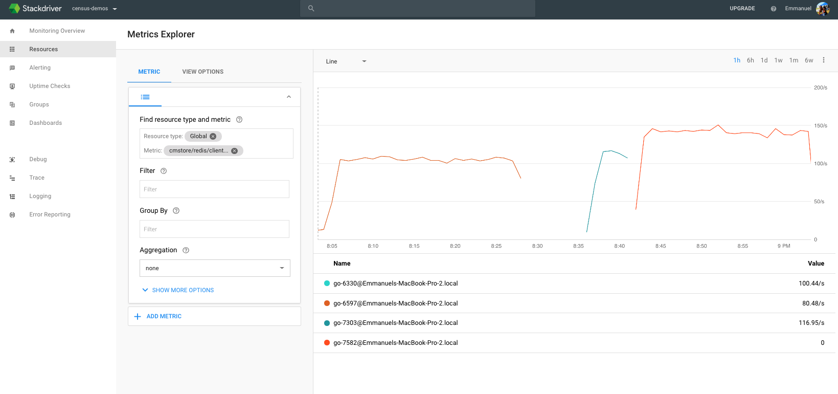Click the search magnifier icon
The image size is (838, 394).
pyautogui.click(x=311, y=8)
